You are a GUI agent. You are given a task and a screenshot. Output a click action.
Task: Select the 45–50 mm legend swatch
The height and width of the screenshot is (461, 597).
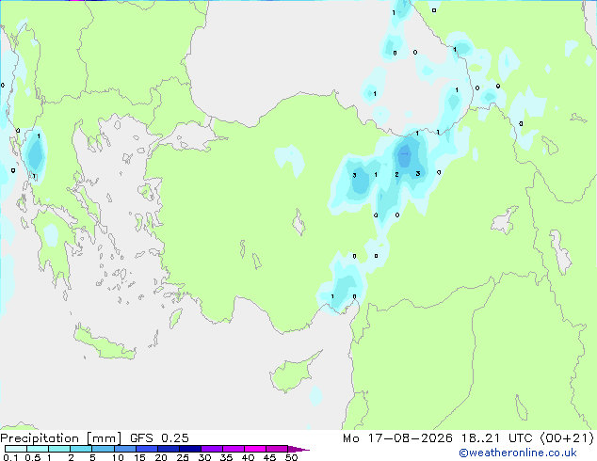[x=277, y=449]
